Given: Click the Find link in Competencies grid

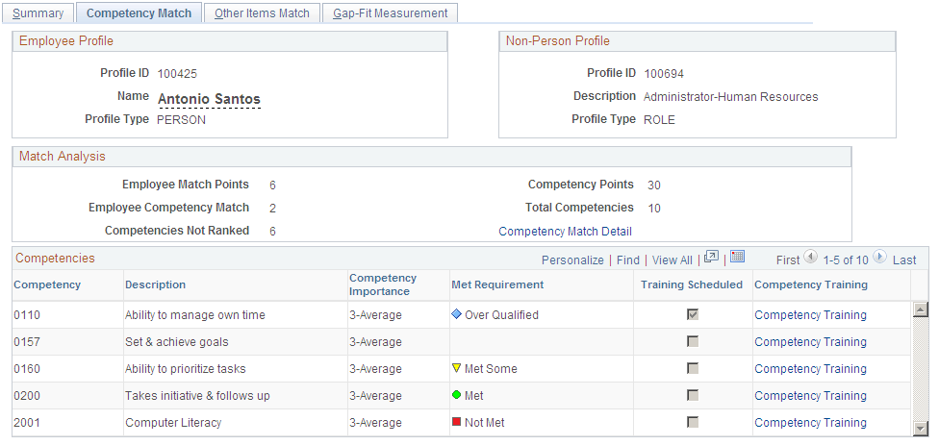Looking at the screenshot, I should [x=628, y=260].
